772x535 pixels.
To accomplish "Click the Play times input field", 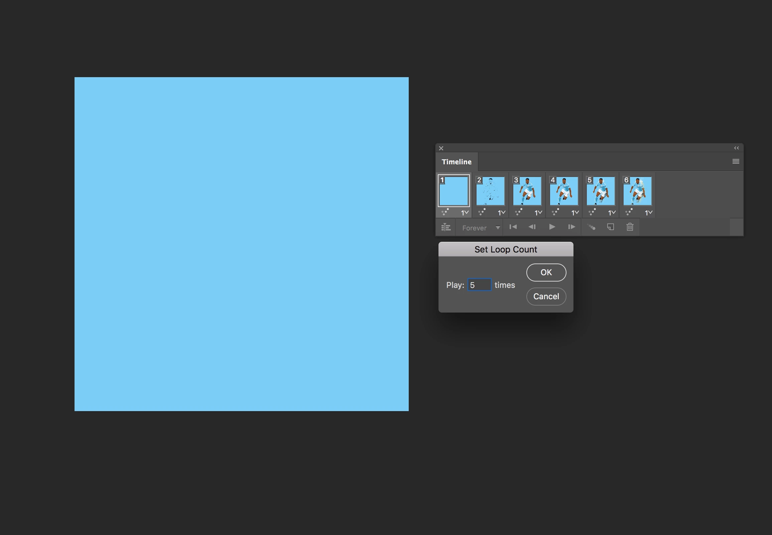I will [479, 285].
